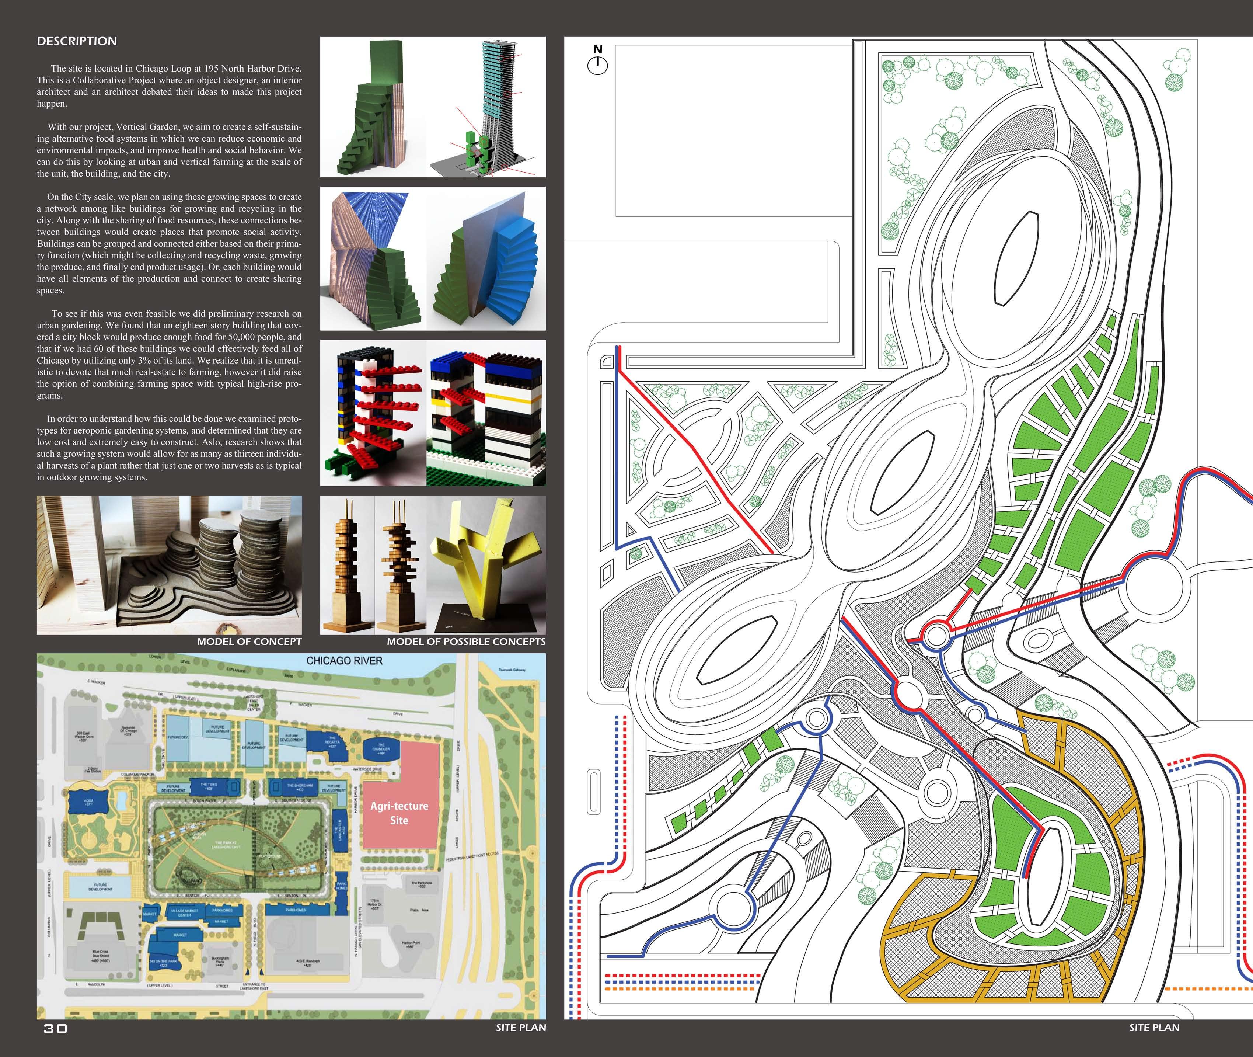The height and width of the screenshot is (1057, 1253).
Task: Click The Lancaster building on the map
Action: [x=340, y=831]
